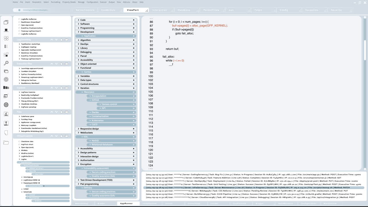Select the Search magnifier tool in left toolbar
368x207 pixels.
pos(6,63)
